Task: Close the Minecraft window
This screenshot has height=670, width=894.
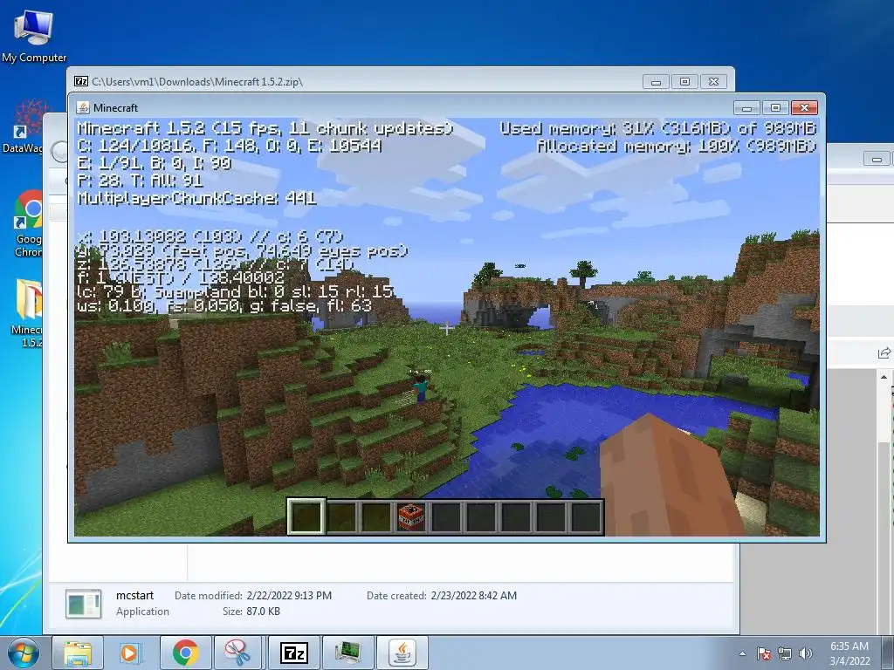Action: (x=804, y=107)
